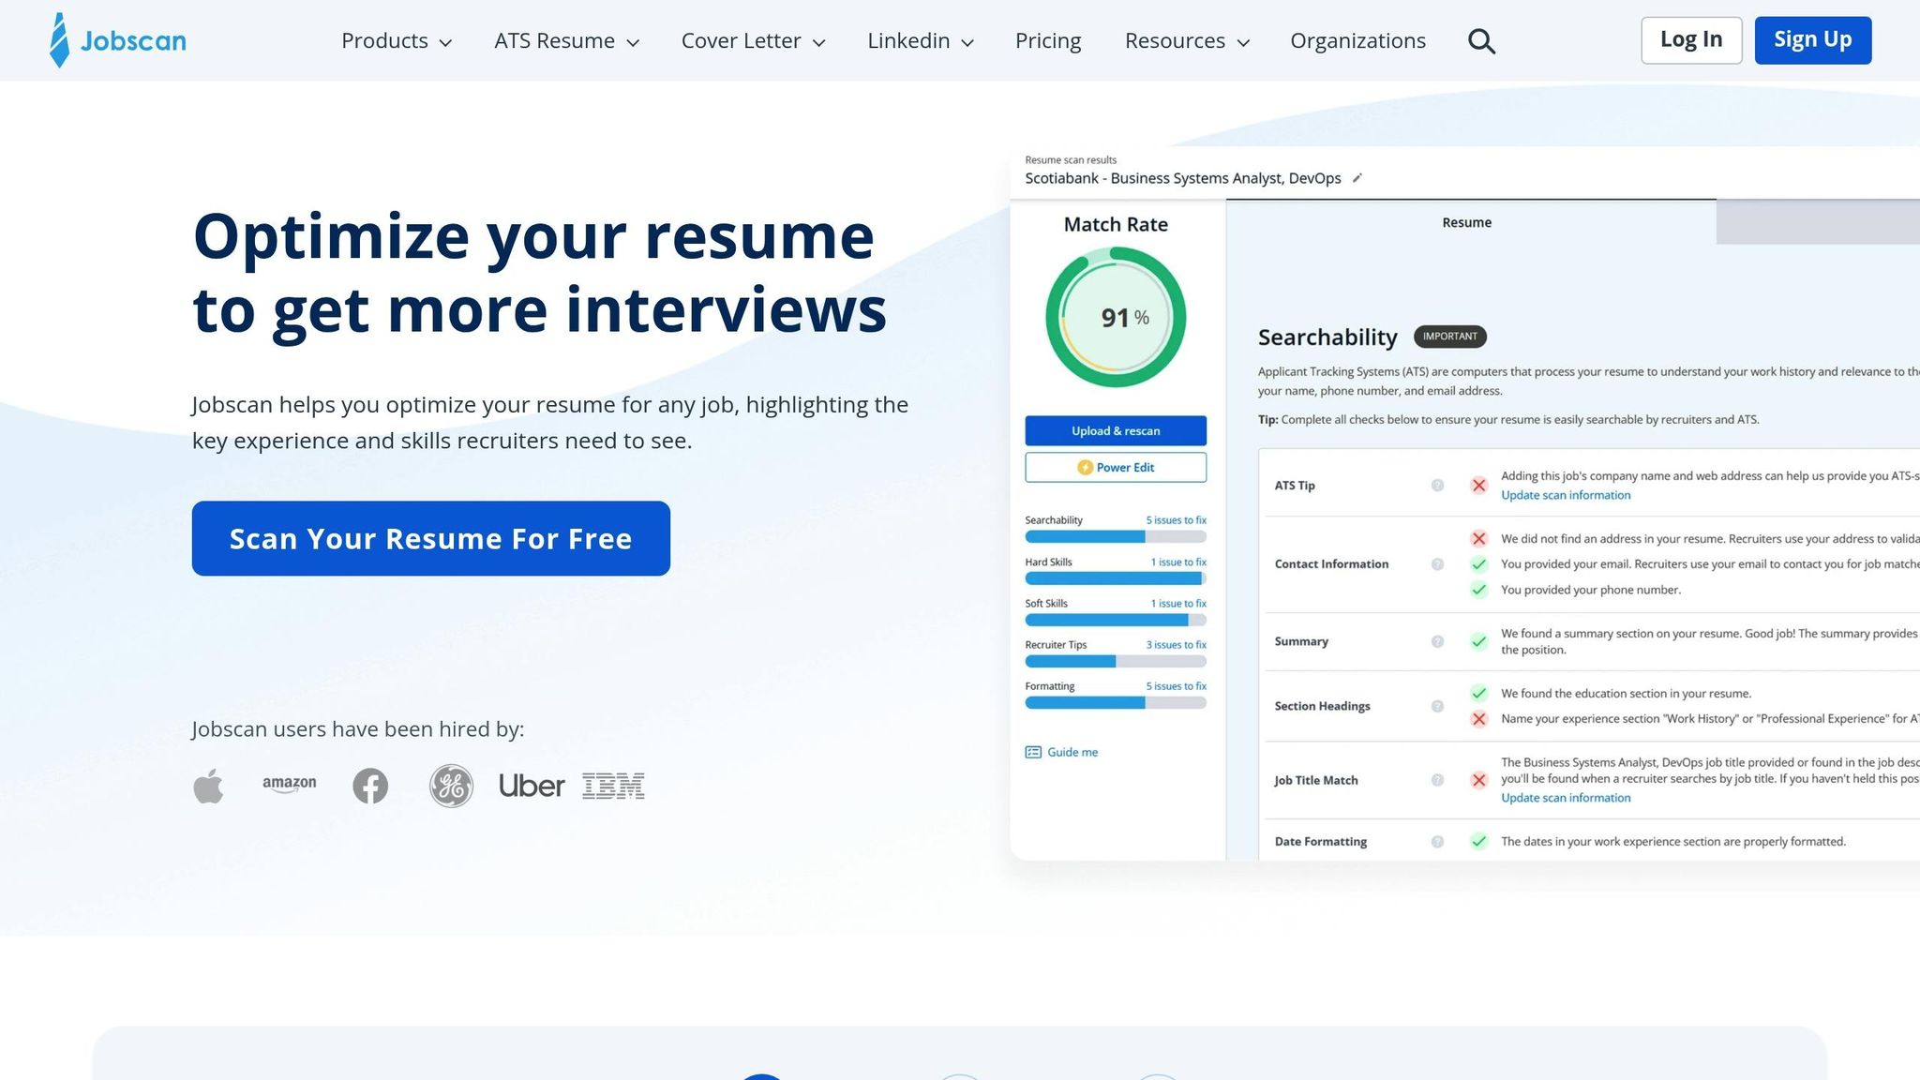
Task: Click Scan Your Resume For Free
Action: tap(430, 538)
